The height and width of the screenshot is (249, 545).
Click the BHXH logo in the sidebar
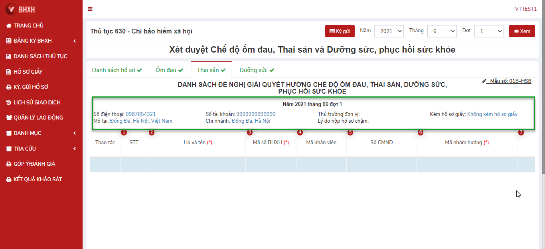pyautogui.click(x=21, y=9)
